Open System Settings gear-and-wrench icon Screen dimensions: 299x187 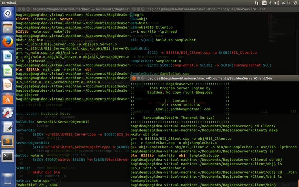click(x=8, y=113)
